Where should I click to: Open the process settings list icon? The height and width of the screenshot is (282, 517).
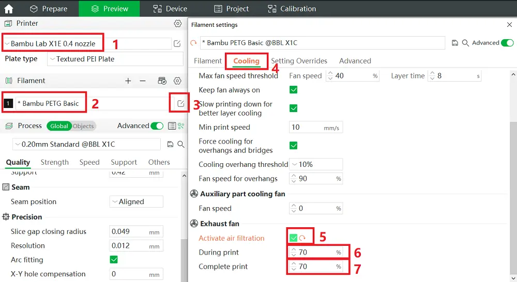172,126
